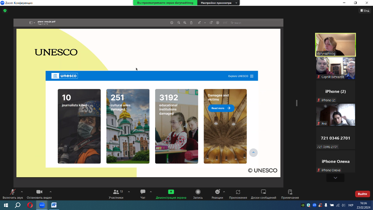Open sidebar view options arrow in PDF viewer

[x=34, y=23]
